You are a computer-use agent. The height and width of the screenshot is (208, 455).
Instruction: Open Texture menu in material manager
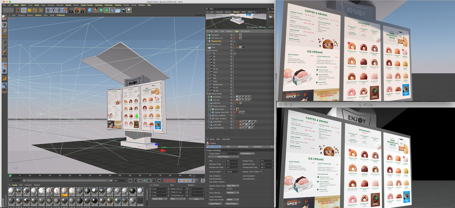[x=37, y=185]
